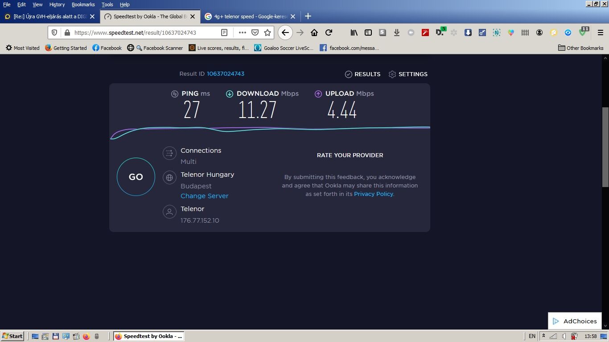
Task: Click the teal N extension icon
Action: click(x=497, y=33)
